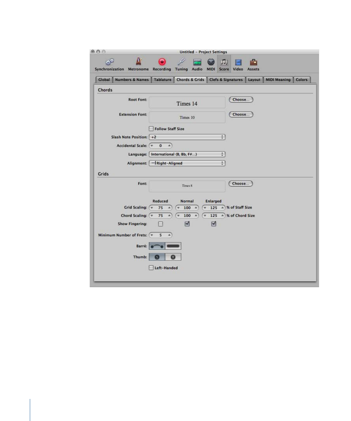Increase Normal Chord Scaling value
The image size is (351, 421).
pos(196,215)
